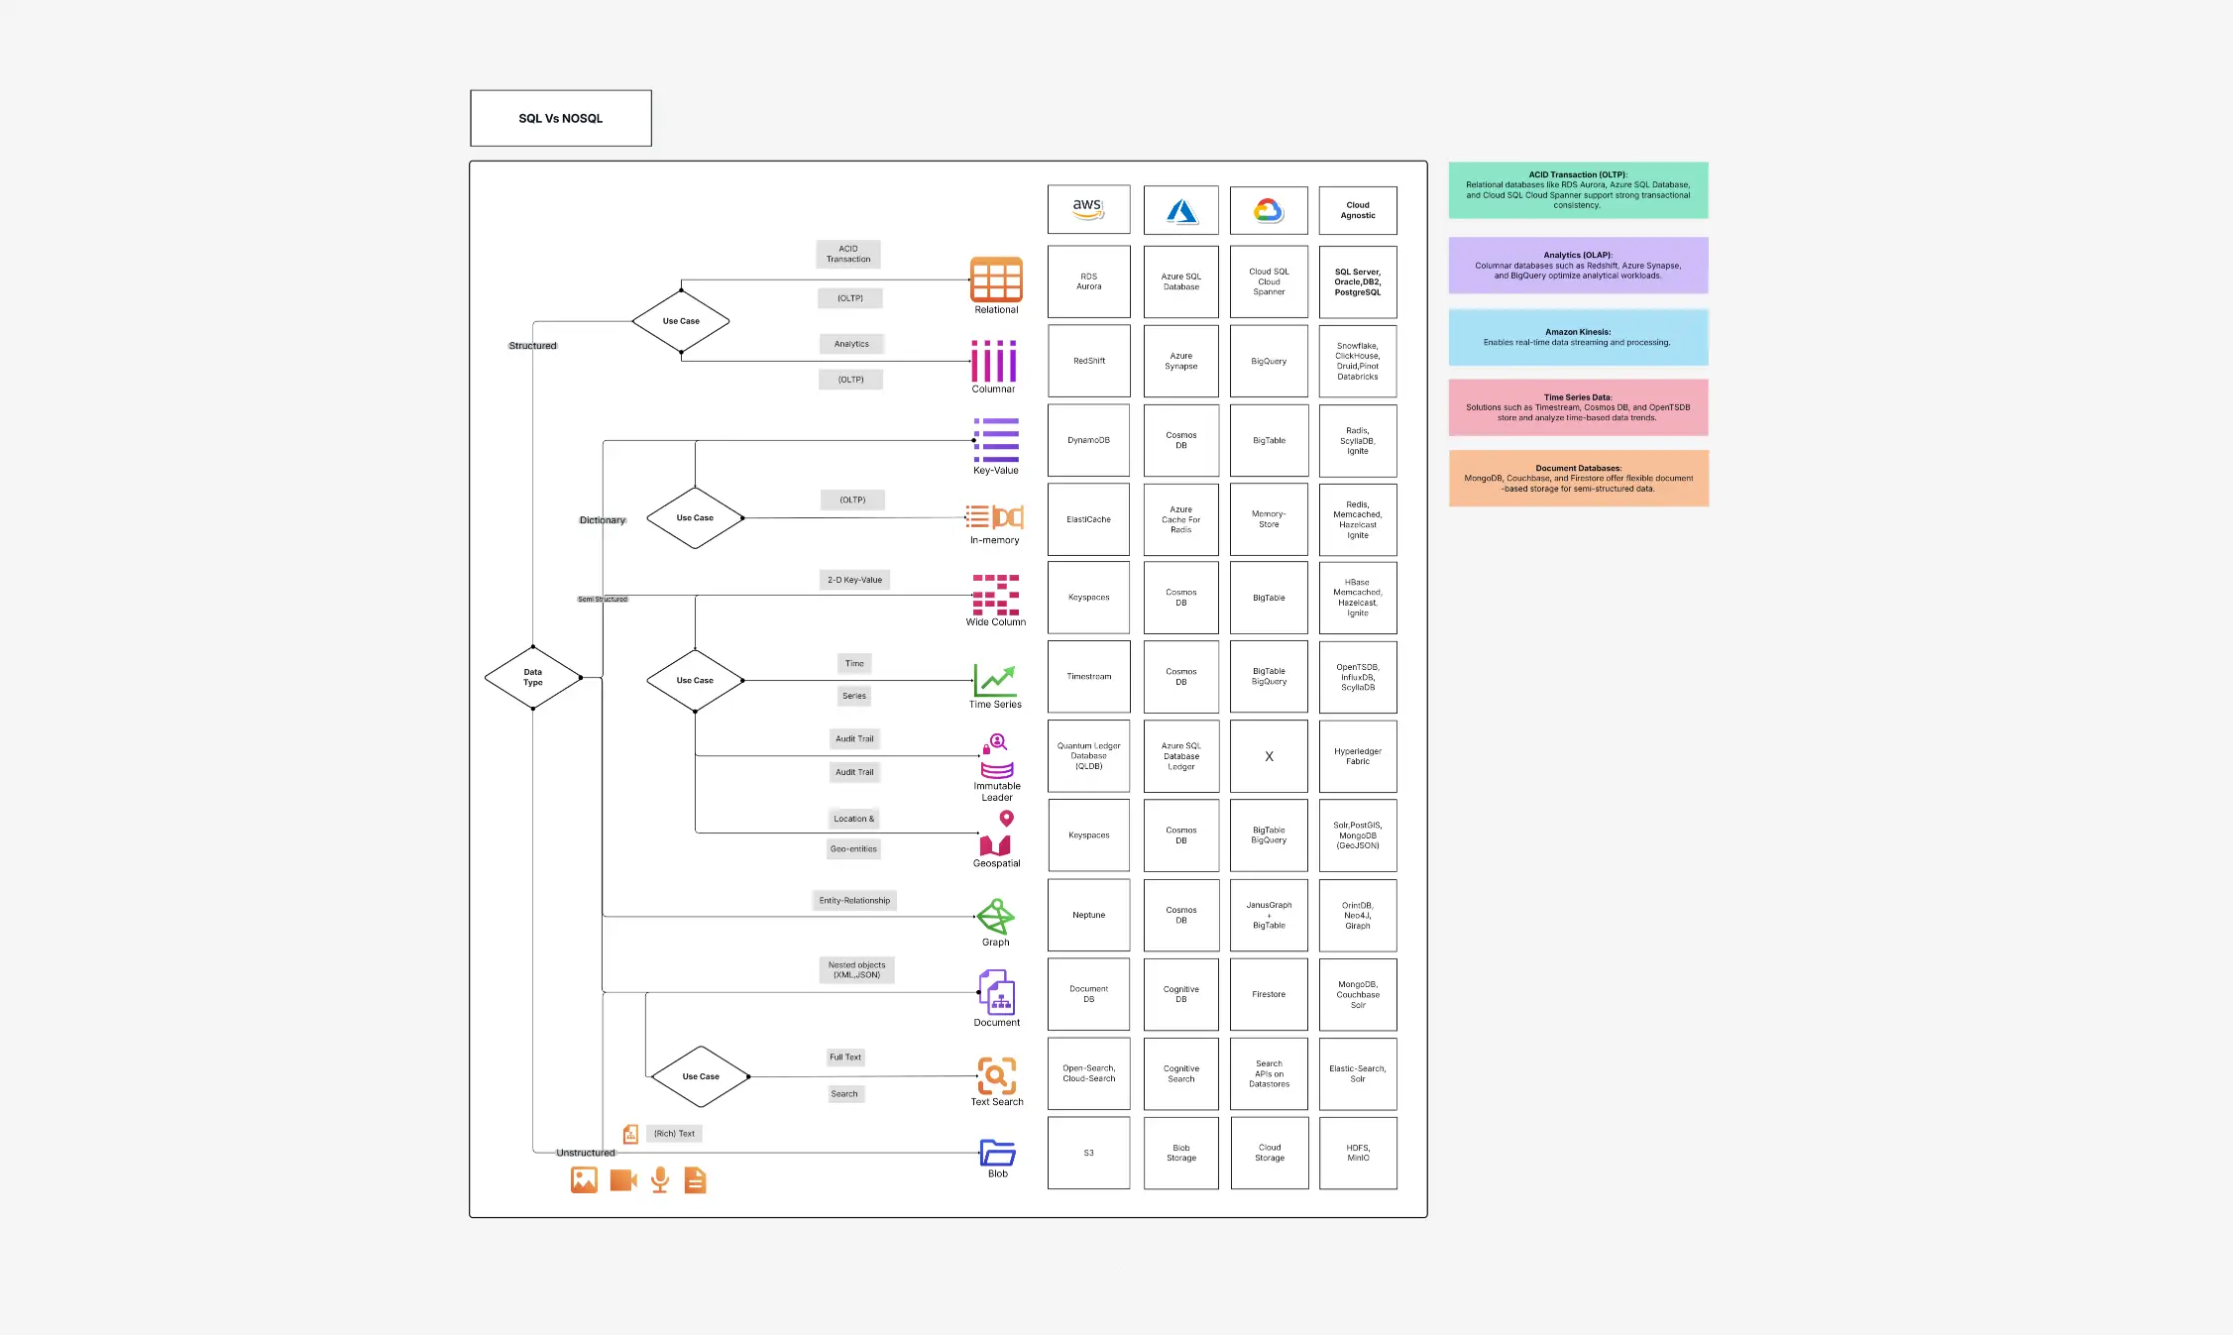Click the Unstructured branch label

(x=586, y=1153)
